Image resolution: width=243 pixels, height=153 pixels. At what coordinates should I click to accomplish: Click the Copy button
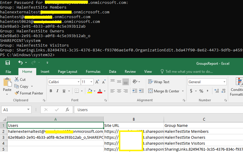21,86
